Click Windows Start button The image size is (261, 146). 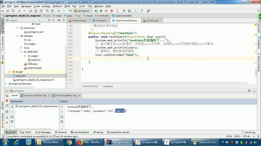[5, 142]
